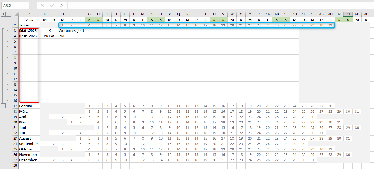The height and width of the screenshot is (169, 374).
Task: Click the Cancel X icon in formula bar
Action: click(x=42, y=5)
